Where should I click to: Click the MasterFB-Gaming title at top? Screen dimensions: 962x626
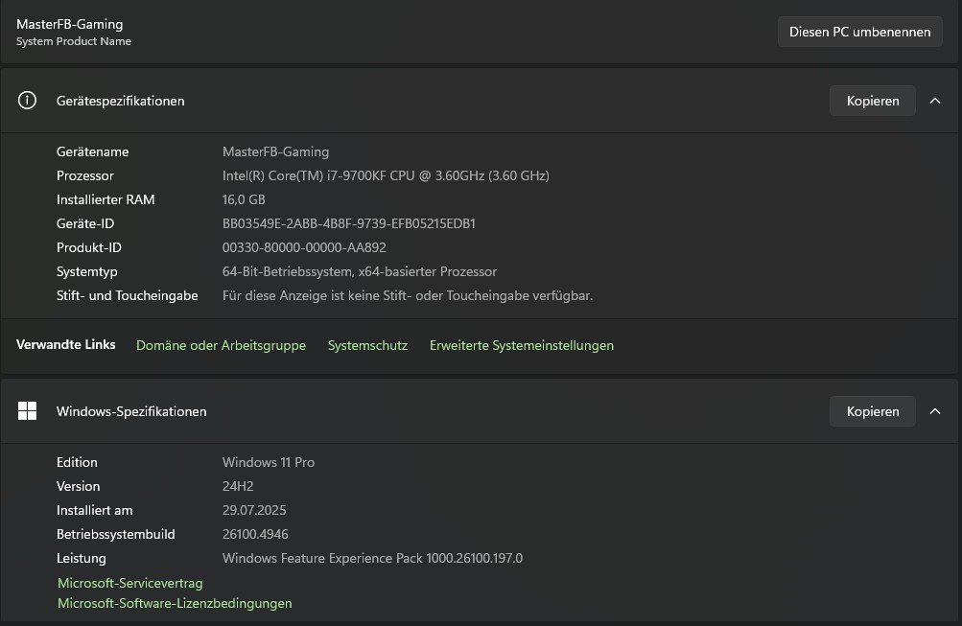pyautogui.click(x=69, y=25)
